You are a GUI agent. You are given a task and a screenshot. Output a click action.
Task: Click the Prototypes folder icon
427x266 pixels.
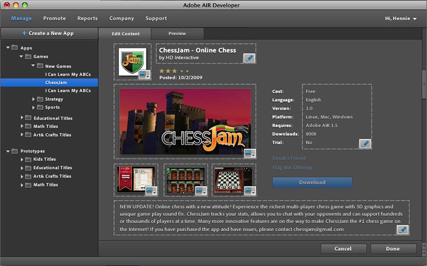pos(15,151)
